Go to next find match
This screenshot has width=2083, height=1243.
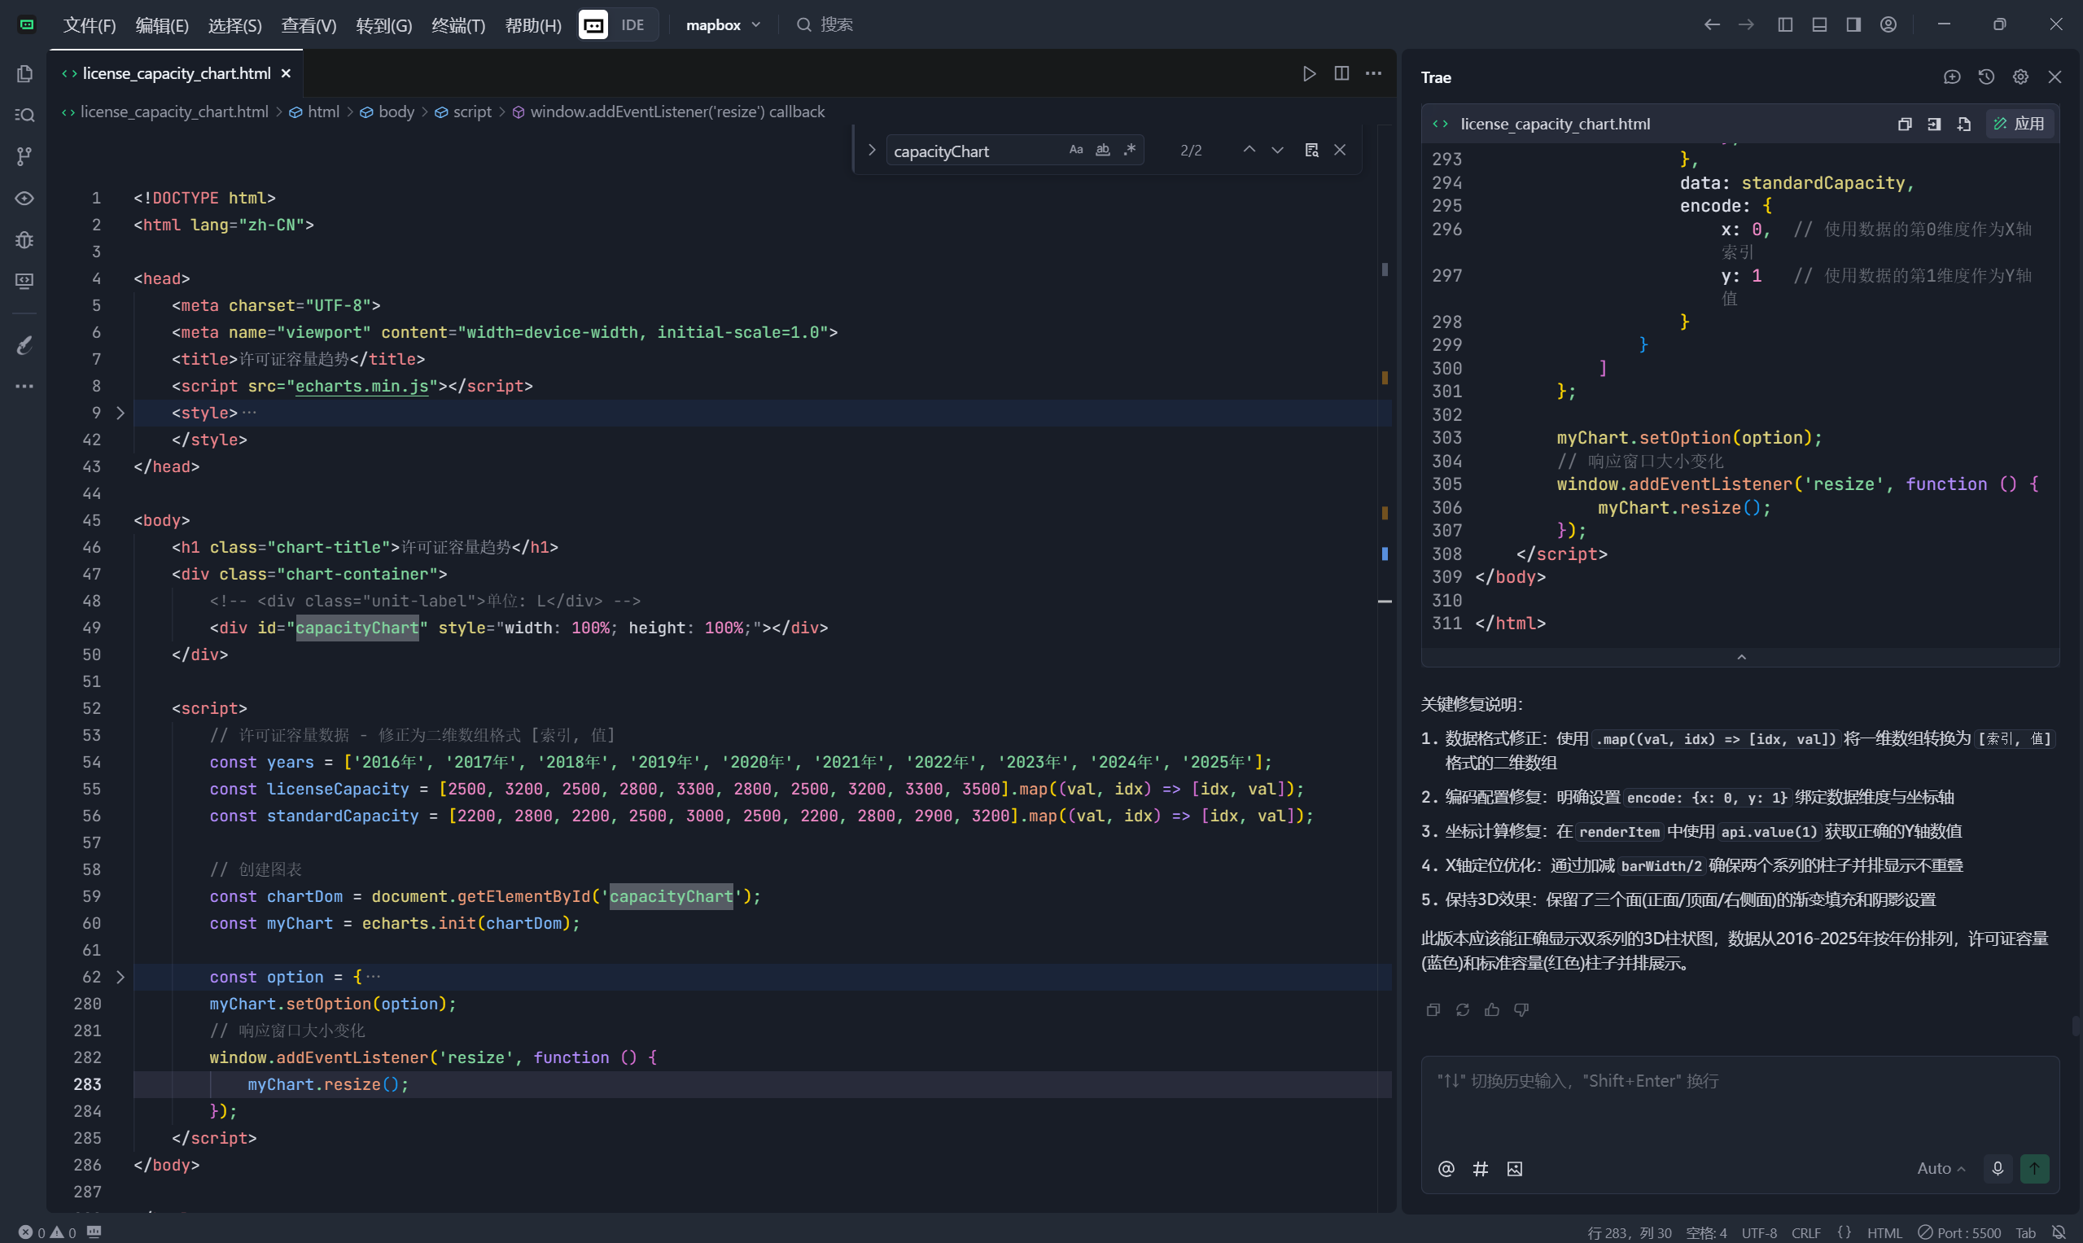[x=1276, y=150]
